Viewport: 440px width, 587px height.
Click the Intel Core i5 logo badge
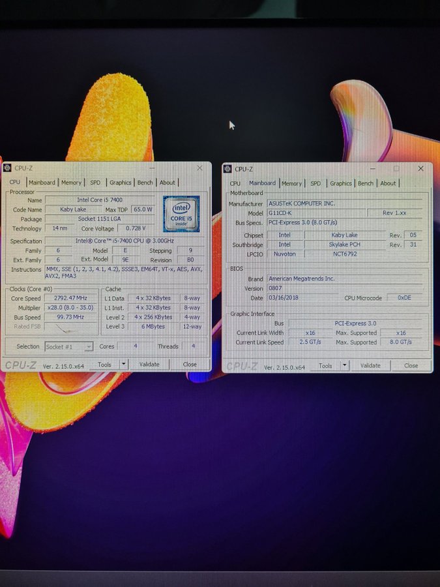coord(181,214)
